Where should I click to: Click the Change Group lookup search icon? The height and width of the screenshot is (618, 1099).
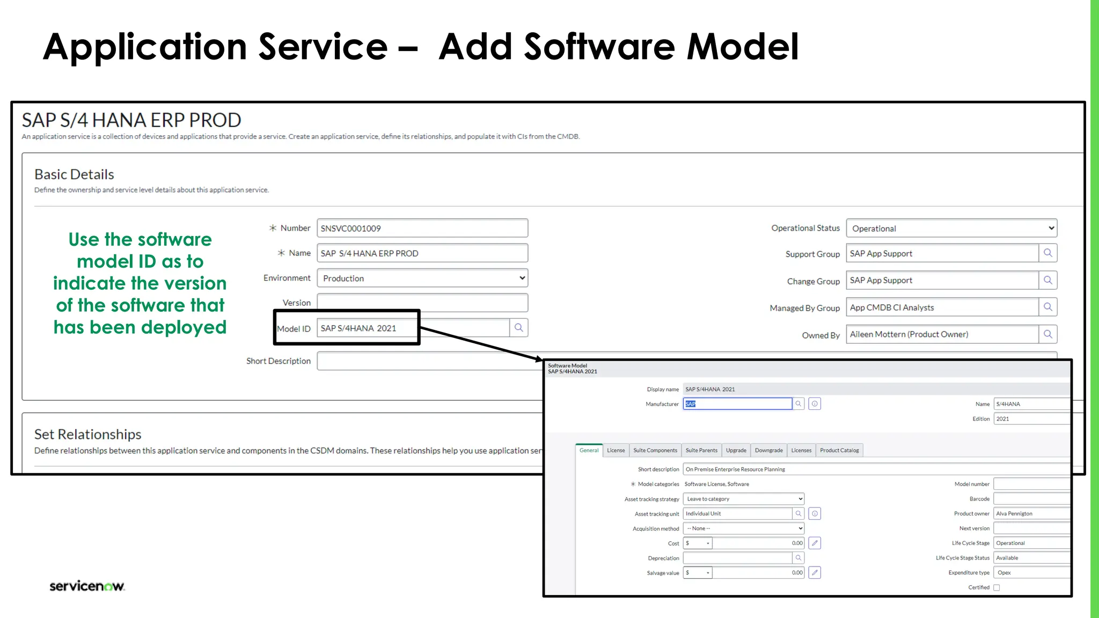pos(1047,280)
